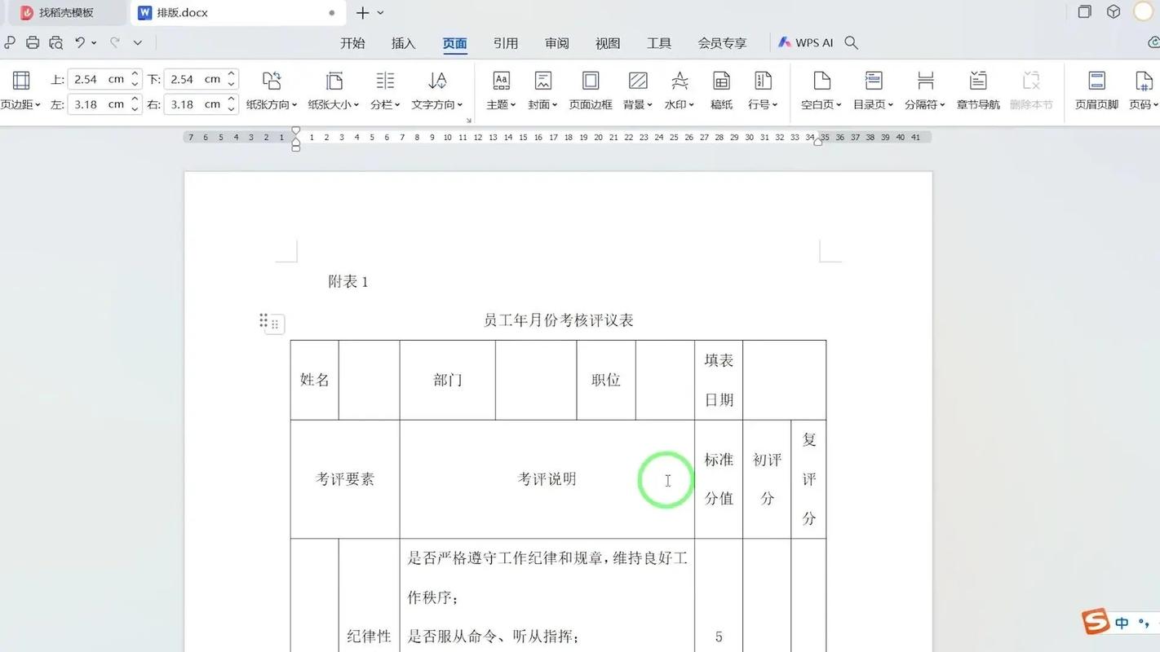Open a new tab with plus button
The width and height of the screenshot is (1160, 652).
point(363,12)
